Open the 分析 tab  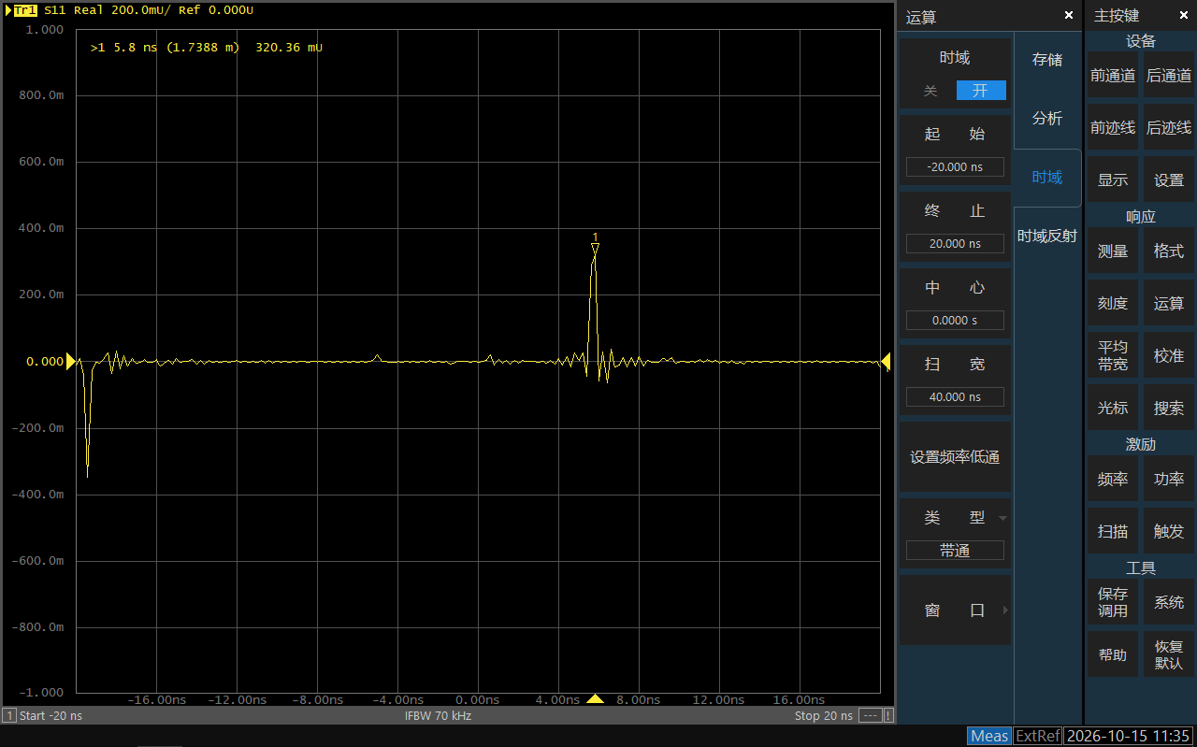[1047, 119]
